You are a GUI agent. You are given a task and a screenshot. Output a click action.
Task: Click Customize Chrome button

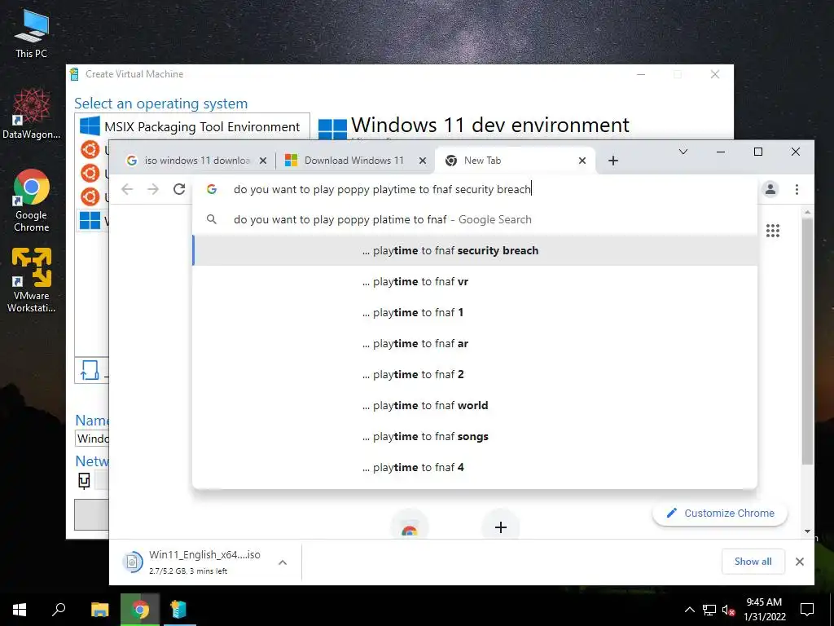(x=720, y=514)
